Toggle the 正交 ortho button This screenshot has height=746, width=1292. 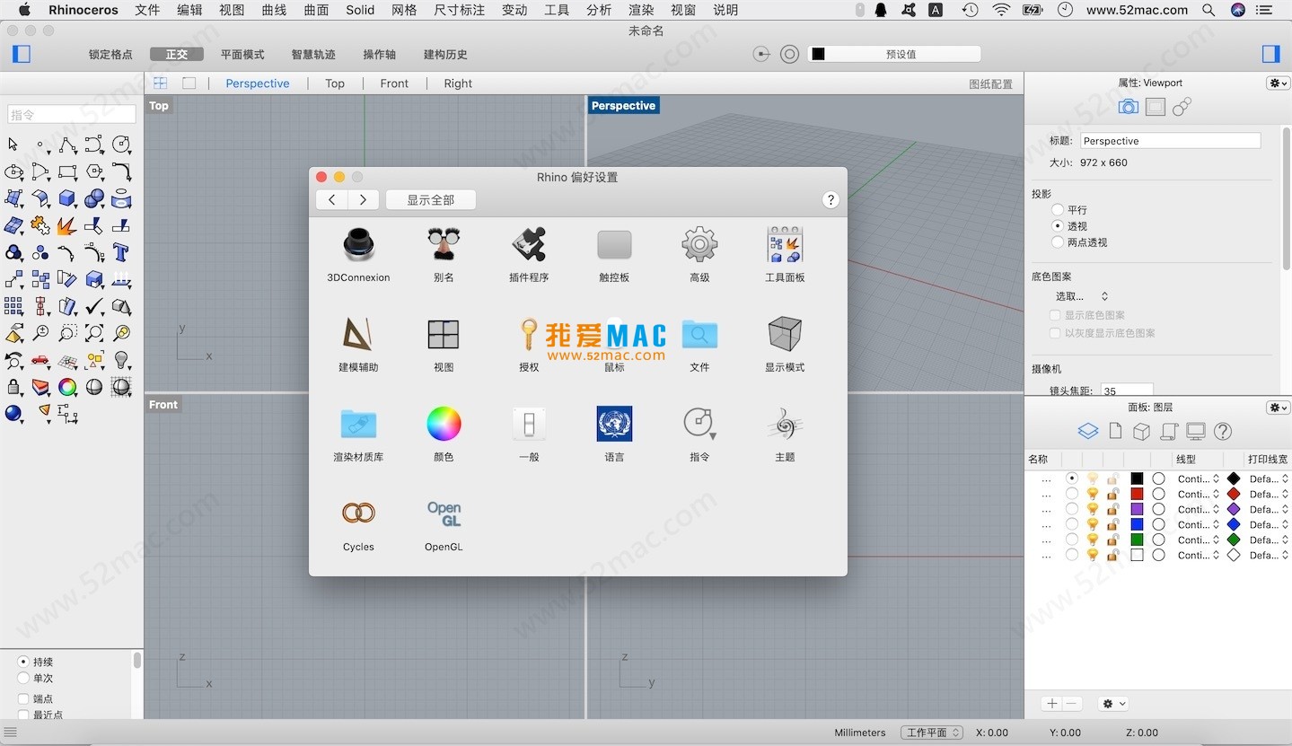coord(177,54)
